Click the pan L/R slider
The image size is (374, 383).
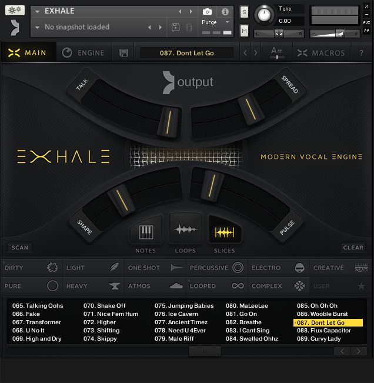(279, 34)
